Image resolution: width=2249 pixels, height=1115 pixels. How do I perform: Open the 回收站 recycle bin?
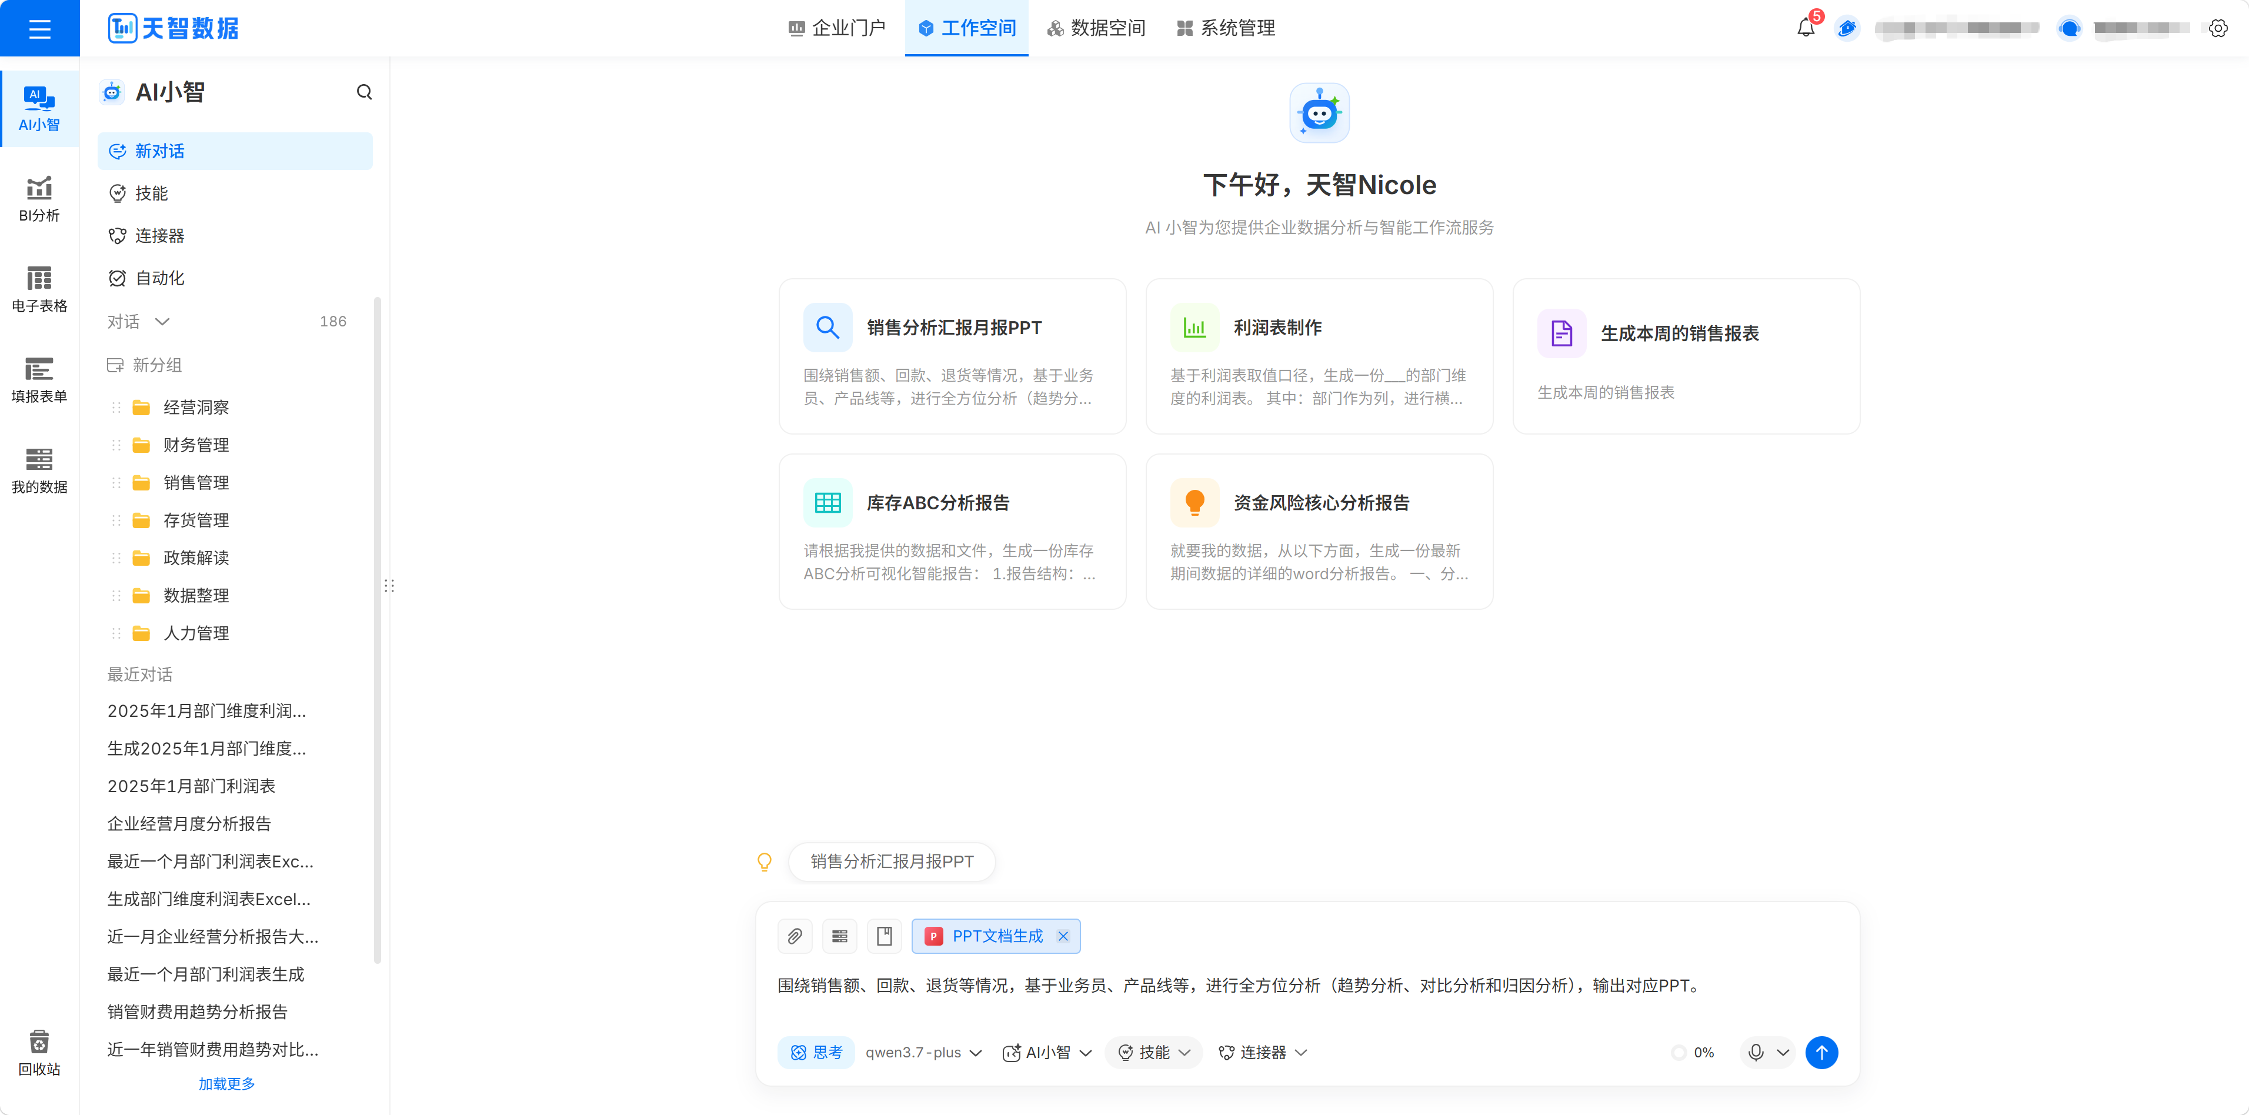[x=39, y=1053]
